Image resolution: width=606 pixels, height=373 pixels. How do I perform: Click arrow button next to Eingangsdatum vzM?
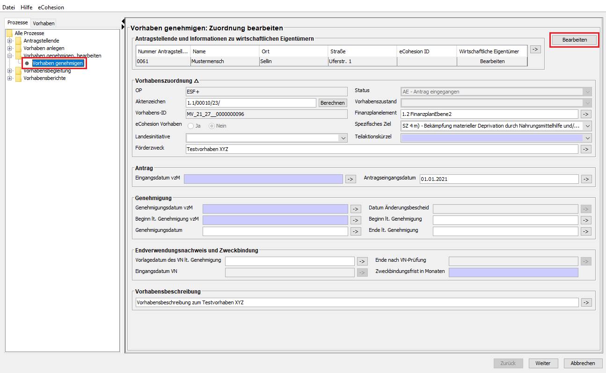pos(350,179)
